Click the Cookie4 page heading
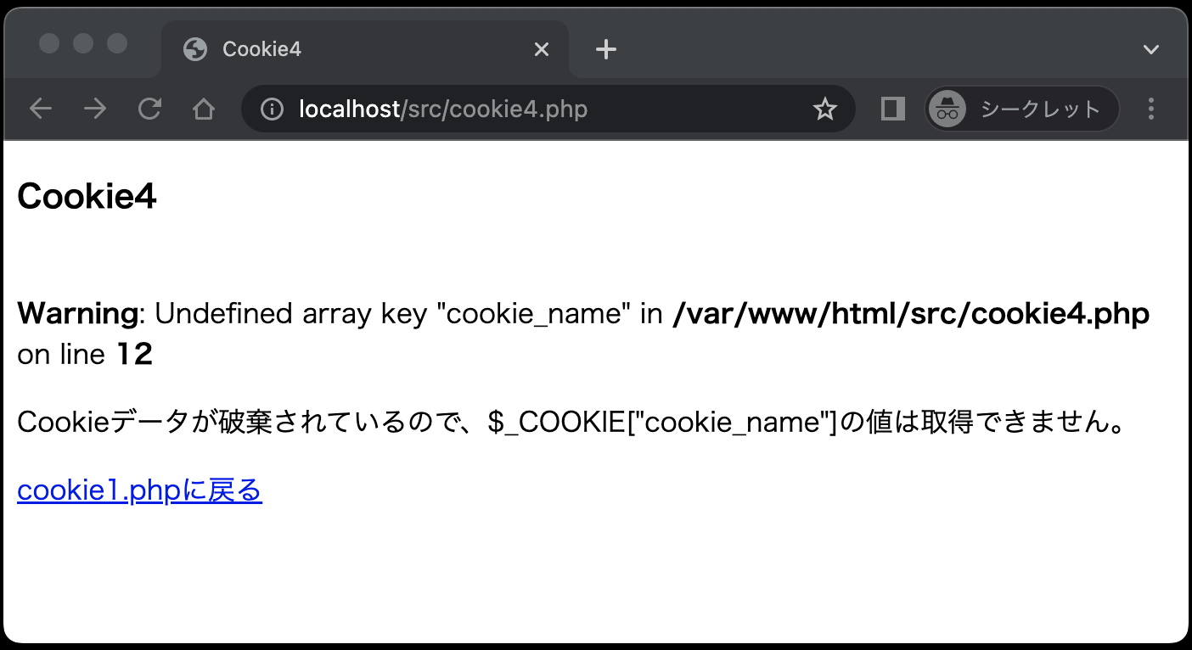1192x650 pixels. pos(87,197)
